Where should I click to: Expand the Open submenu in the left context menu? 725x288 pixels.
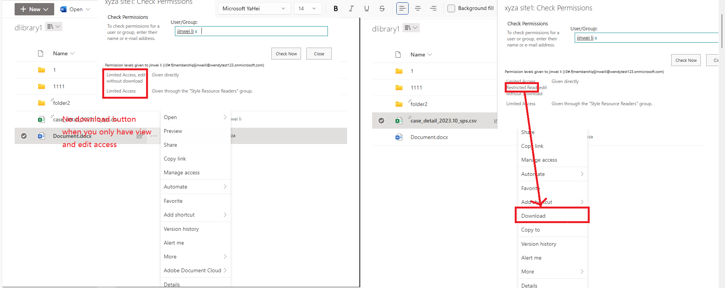pyautogui.click(x=225, y=117)
